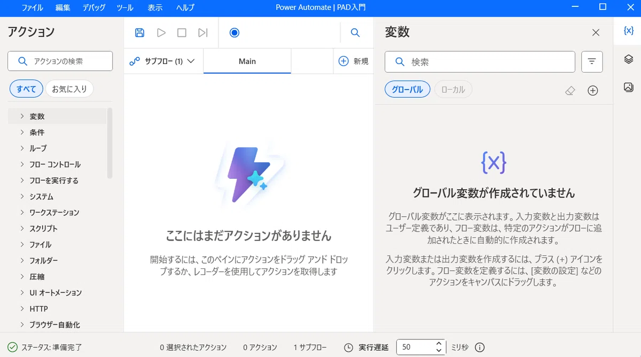Screen dimensions: 641x357
Task: Click the 0 選択されたアクション status text
Action: click(x=193, y=347)
